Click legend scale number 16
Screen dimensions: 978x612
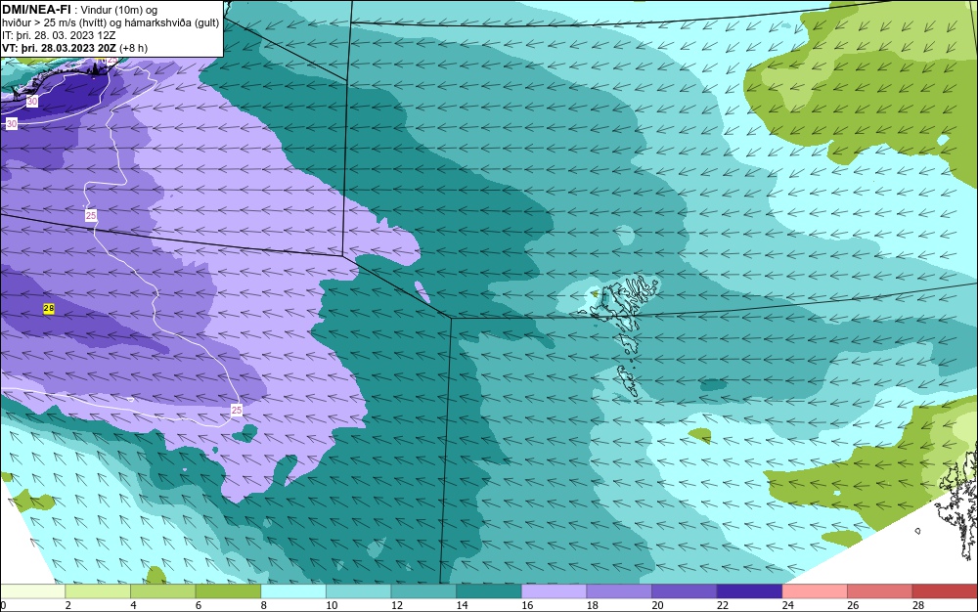(x=527, y=605)
